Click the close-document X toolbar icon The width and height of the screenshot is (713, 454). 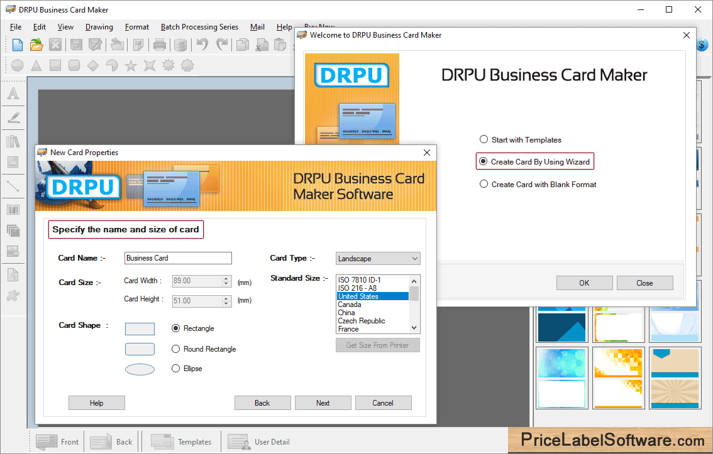[x=55, y=45]
